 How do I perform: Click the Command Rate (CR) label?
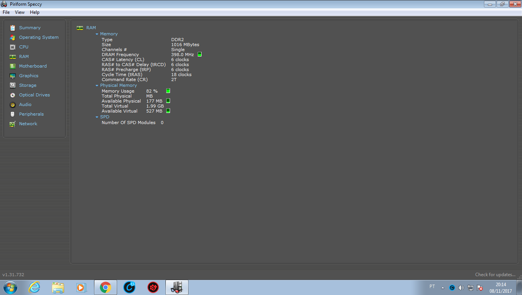125,80
